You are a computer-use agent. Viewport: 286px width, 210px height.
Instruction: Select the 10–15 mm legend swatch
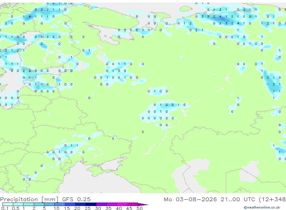(60, 204)
